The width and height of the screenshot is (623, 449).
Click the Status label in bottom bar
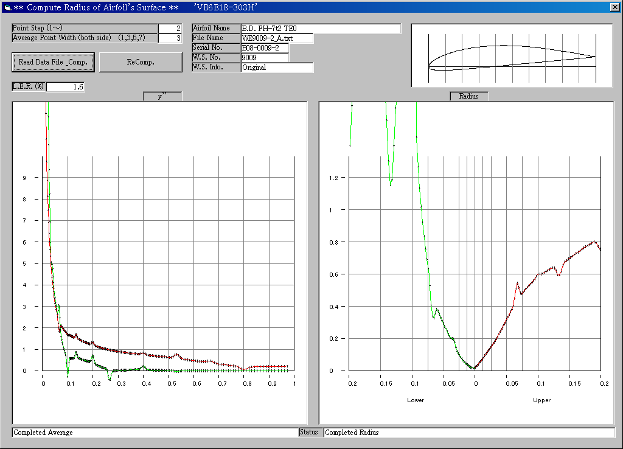click(x=311, y=432)
